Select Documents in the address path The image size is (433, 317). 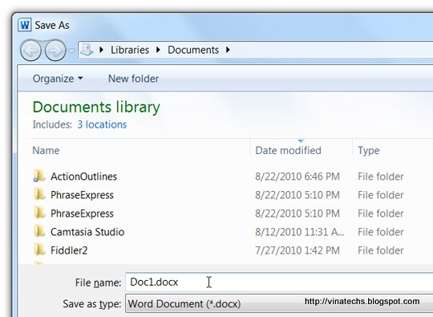click(x=193, y=50)
